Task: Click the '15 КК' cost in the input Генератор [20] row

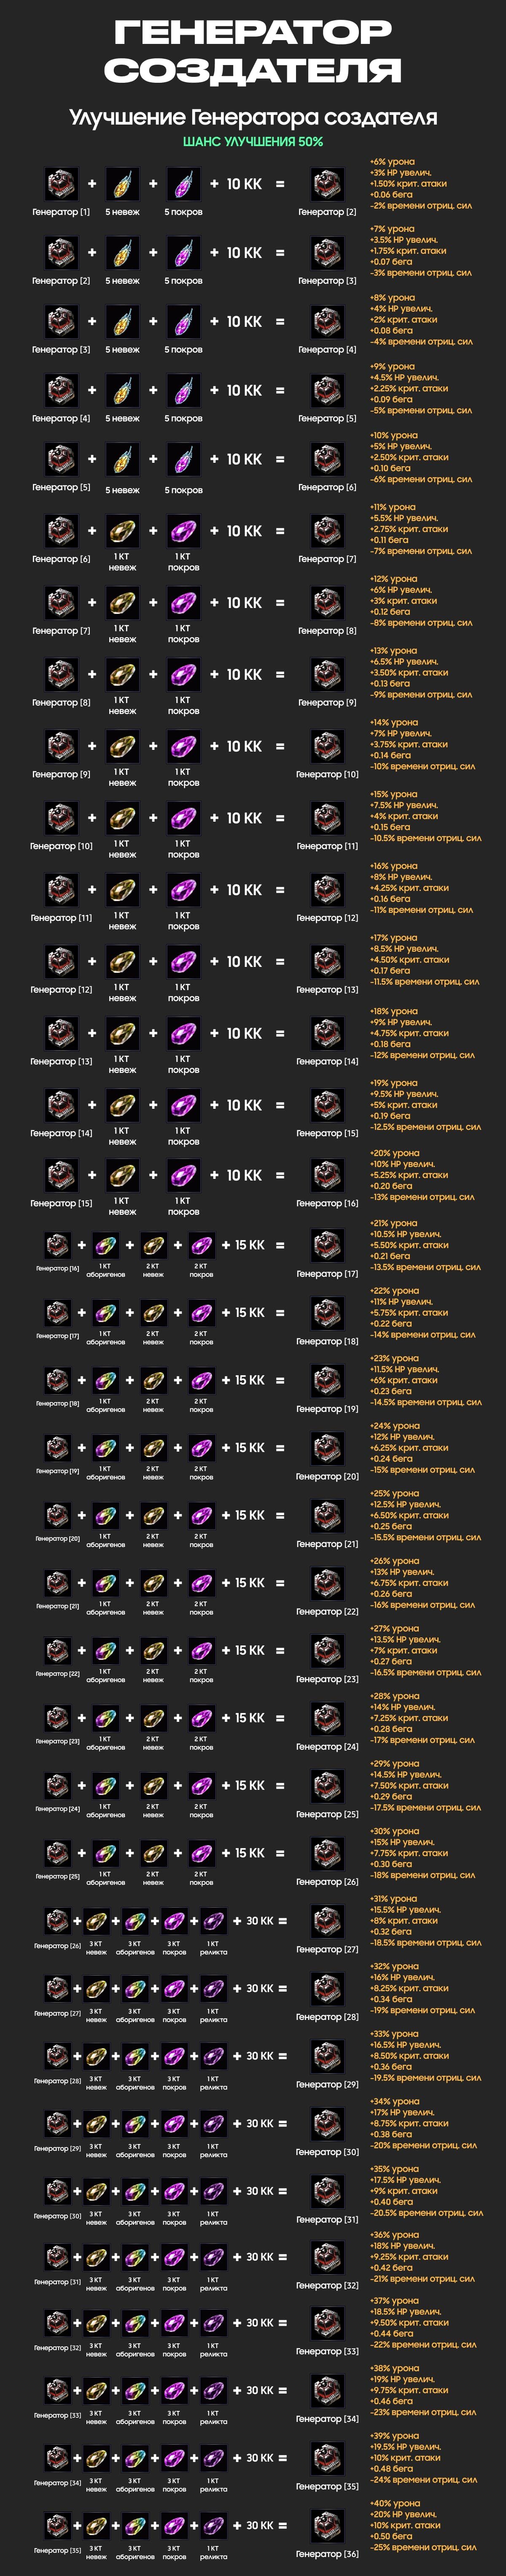Action: coord(250,1515)
